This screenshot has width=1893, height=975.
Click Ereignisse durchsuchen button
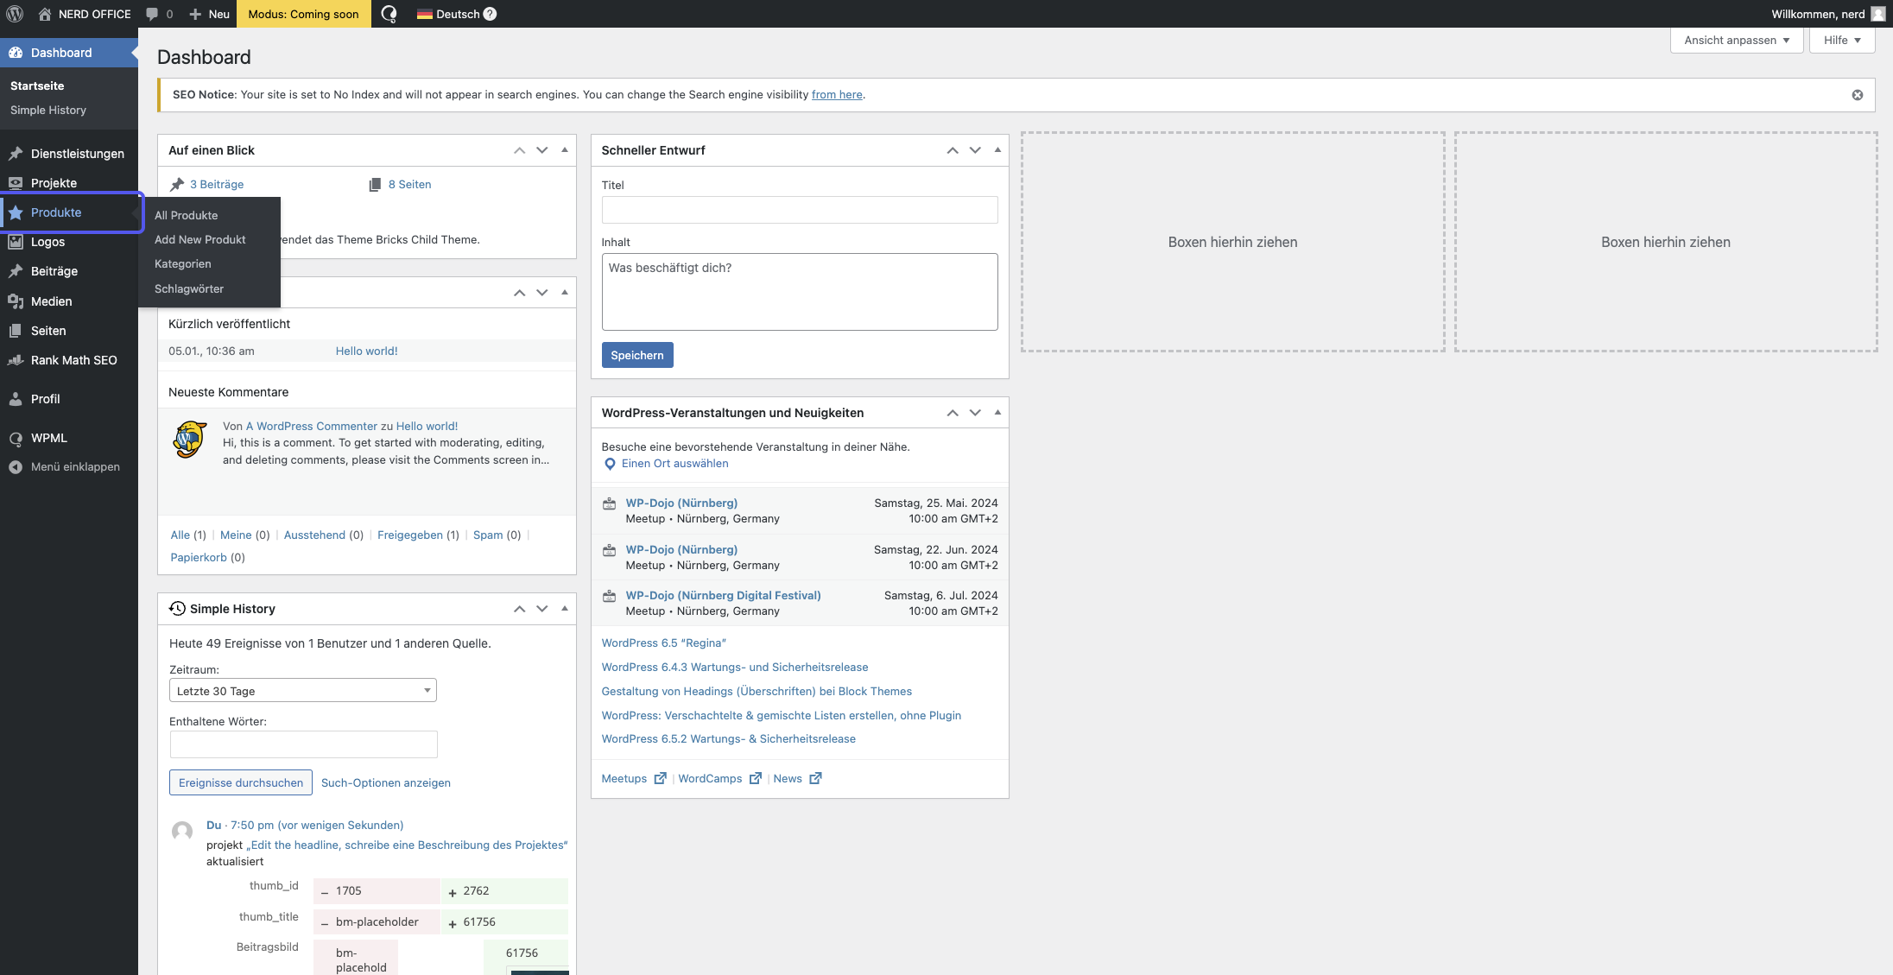pos(241,782)
